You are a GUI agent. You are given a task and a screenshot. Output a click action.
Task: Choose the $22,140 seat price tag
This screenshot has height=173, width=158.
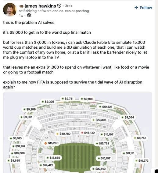99,169
